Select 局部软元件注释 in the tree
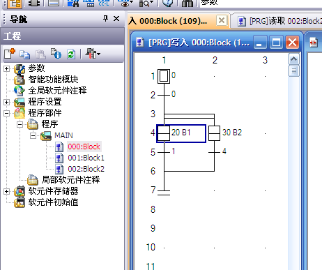The height and width of the screenshot is (270, 322). tap(70, 180)
